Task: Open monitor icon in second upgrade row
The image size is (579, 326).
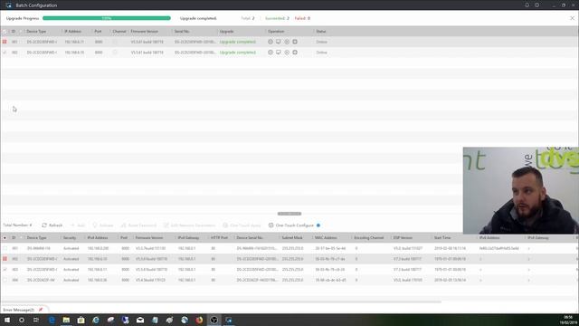Action: [279, 53]
